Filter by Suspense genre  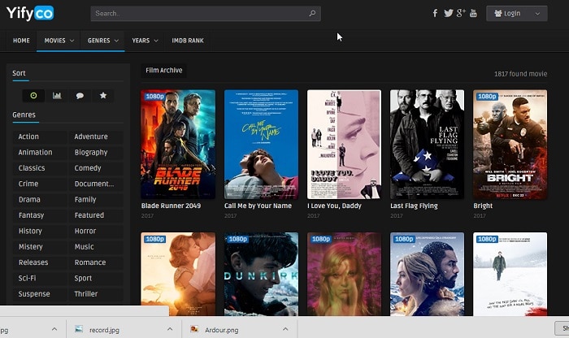(x=40, y=294)
